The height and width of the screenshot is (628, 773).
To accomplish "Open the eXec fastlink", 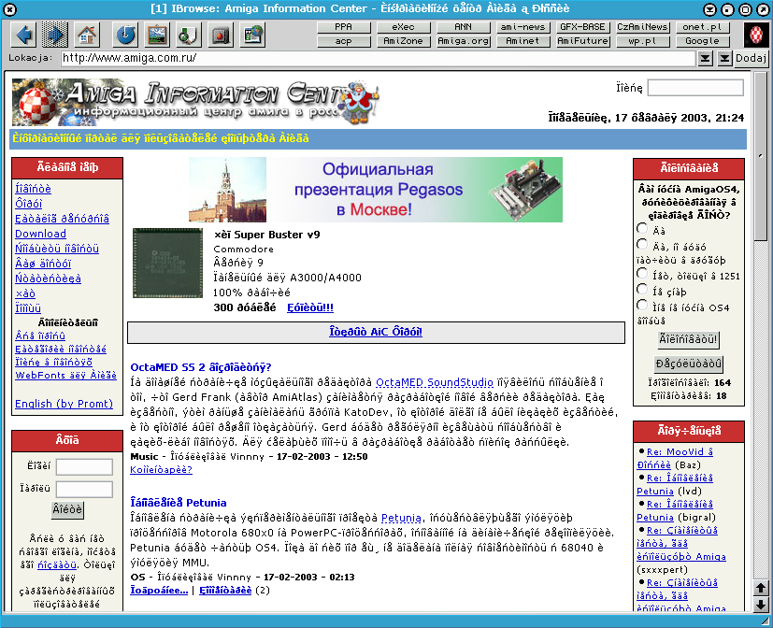I will (403, 27).
